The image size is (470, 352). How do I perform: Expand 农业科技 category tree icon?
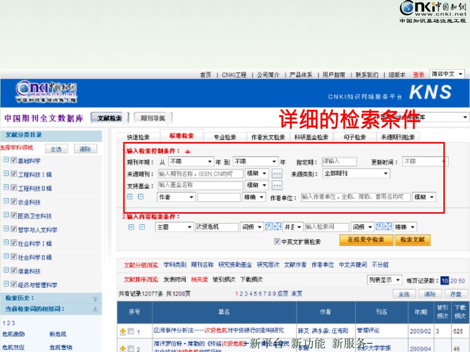tap(6, 201)
